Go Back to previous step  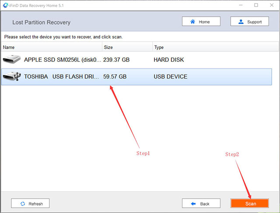[x=201, y=203]
